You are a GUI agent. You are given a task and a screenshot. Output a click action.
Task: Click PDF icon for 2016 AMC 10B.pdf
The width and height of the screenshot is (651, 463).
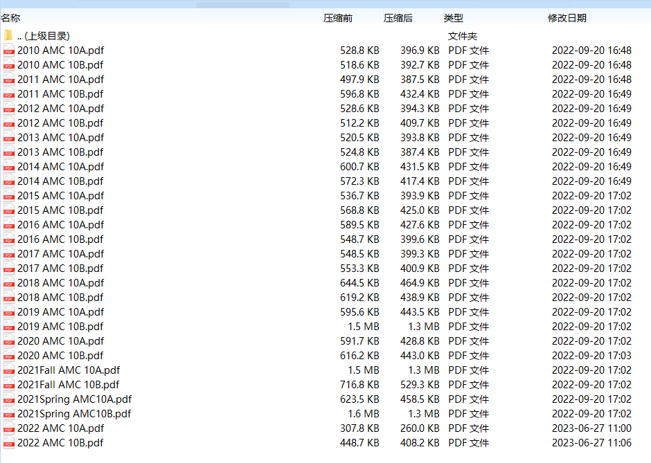[x=9, y=239]
